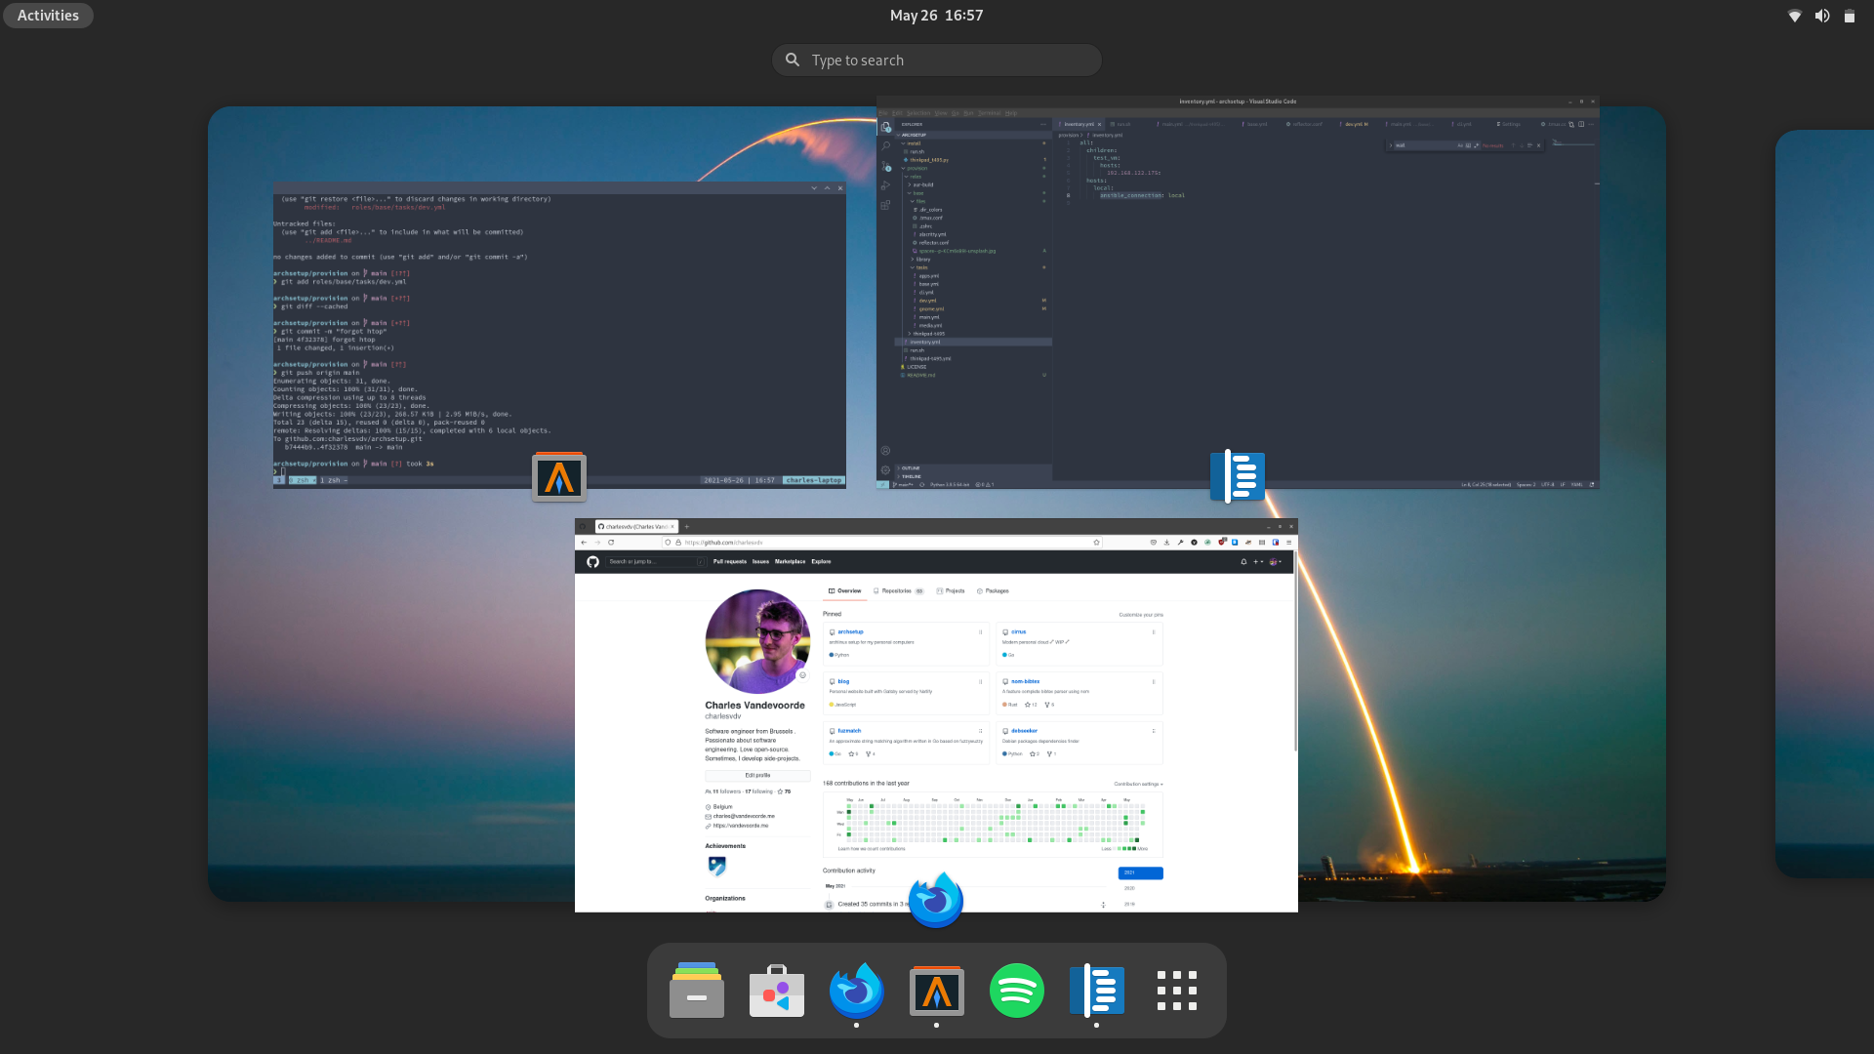The height and width of the screenshot is (1054, 1874).
Task: Click the battery status icon
Action: [x=1849, y=16]
